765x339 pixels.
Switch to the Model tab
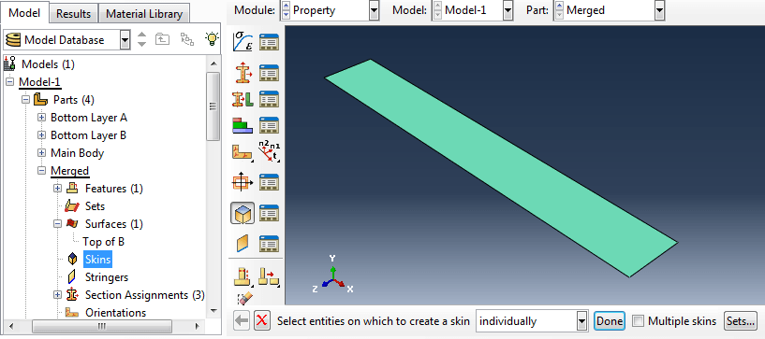click(24, 13)
